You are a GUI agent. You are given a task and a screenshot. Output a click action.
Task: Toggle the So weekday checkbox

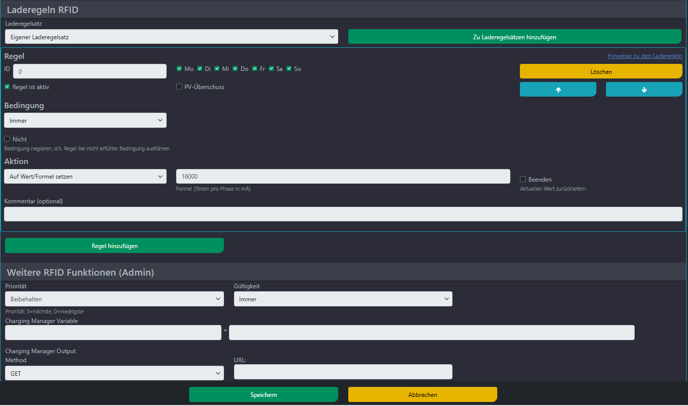[x=289, y=69]
